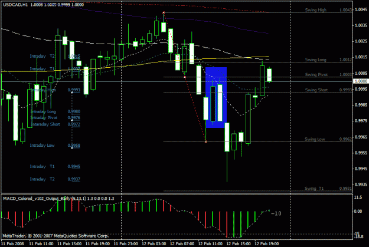
Task: Click the 0.9955 price axis label
Action: coord(361,153)
